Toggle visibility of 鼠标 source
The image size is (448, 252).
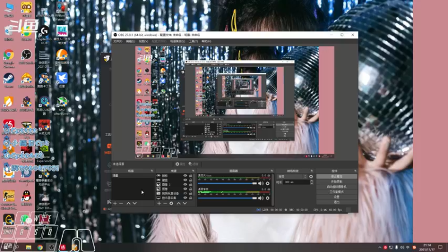pyautogui.click(x=185, y=176)
